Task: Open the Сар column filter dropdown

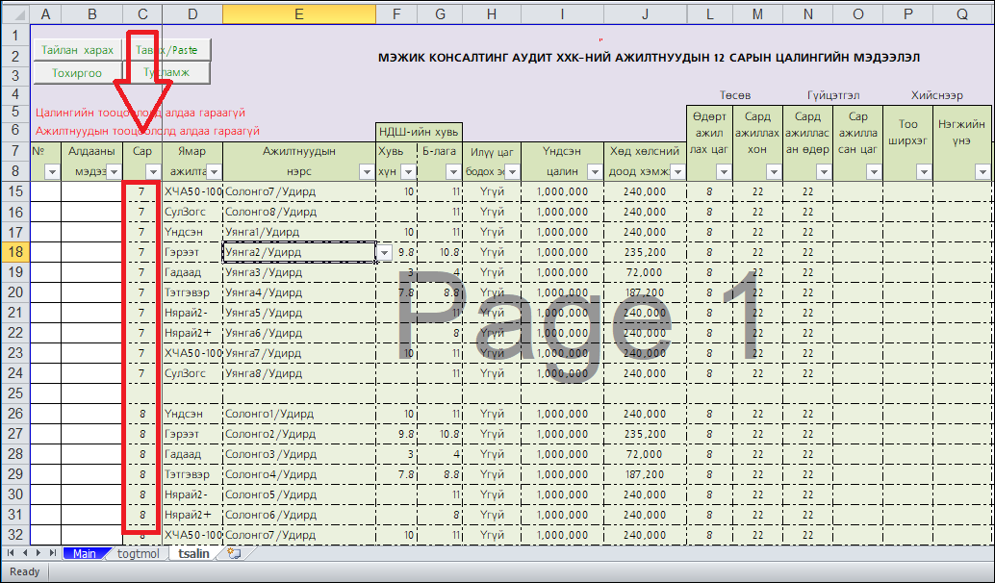Action: (152, 171)
